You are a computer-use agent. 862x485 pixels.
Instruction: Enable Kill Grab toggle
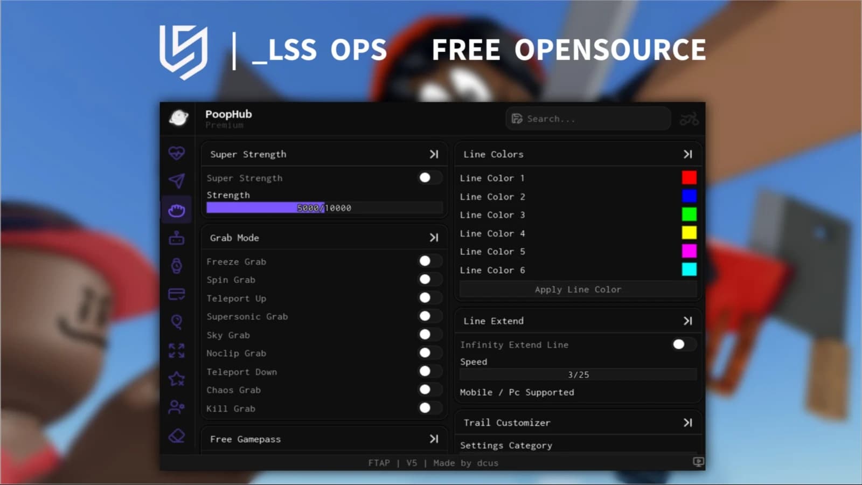point(430,408)
